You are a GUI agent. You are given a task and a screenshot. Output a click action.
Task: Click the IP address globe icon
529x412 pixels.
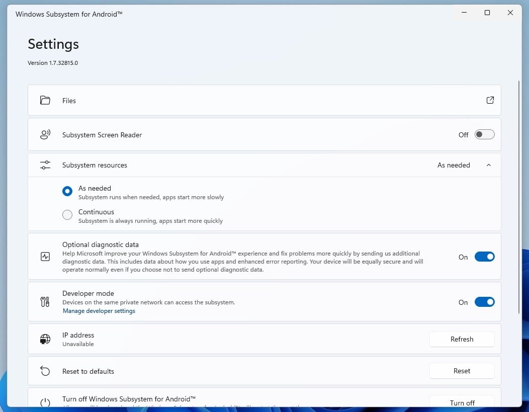coord(45,339)
